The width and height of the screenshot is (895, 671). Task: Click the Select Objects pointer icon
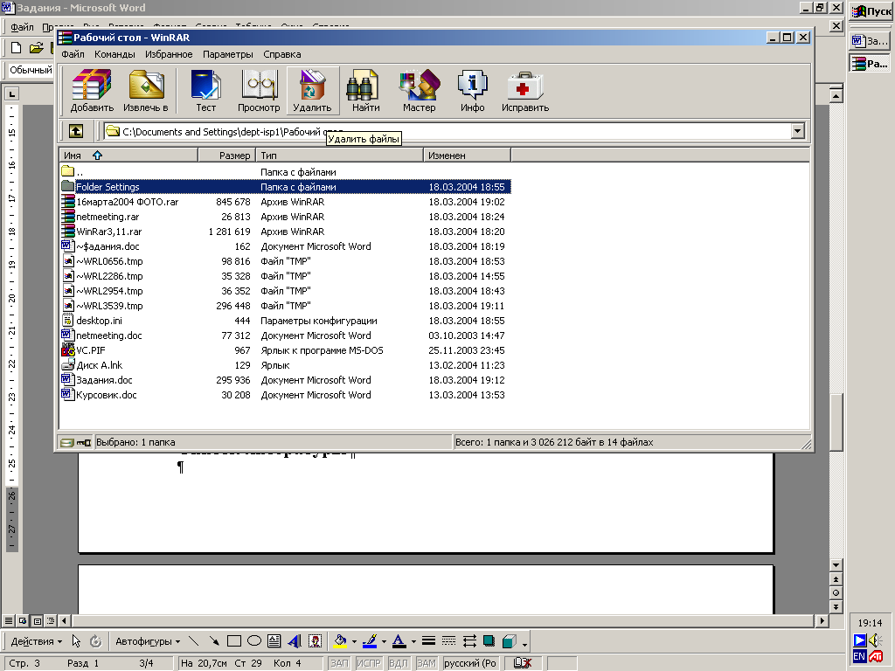click(76, 641)
